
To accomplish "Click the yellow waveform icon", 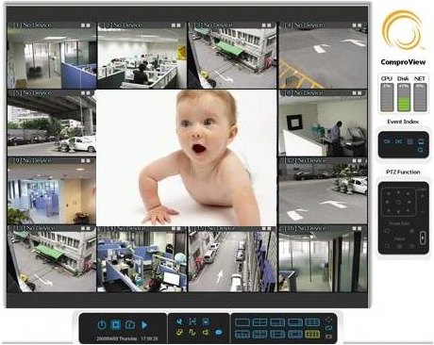I will [x=192, y=332].
